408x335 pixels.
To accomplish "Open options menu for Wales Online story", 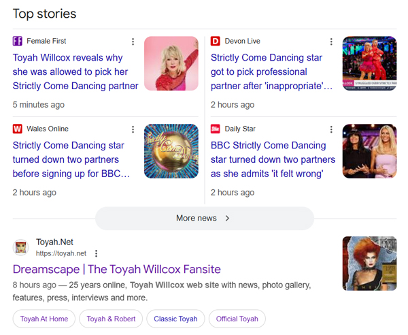I will 133,129.
